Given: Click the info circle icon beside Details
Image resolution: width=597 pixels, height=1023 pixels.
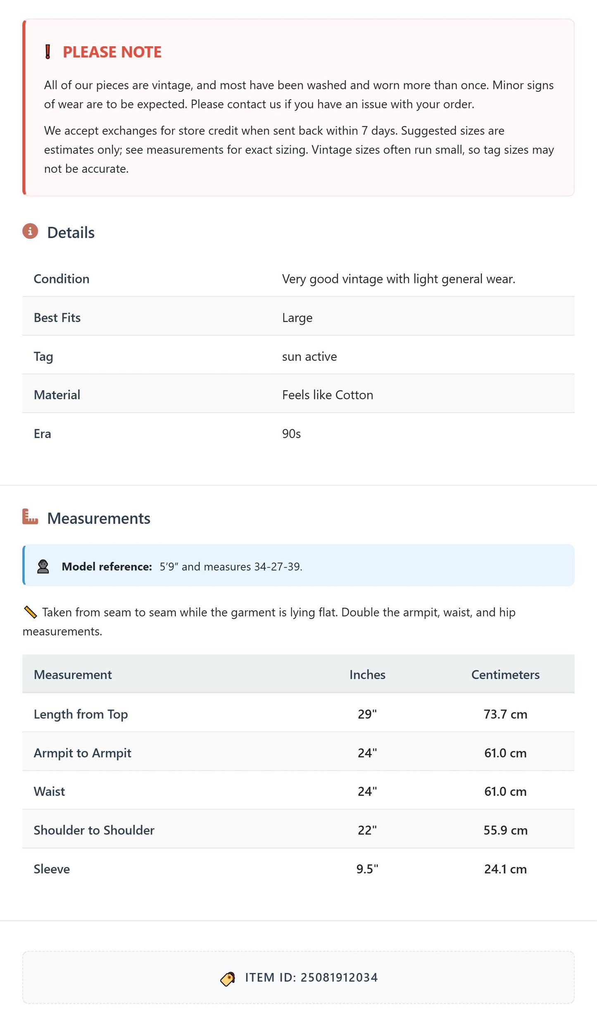Looking at the screenshot, I should coord(30,231).
